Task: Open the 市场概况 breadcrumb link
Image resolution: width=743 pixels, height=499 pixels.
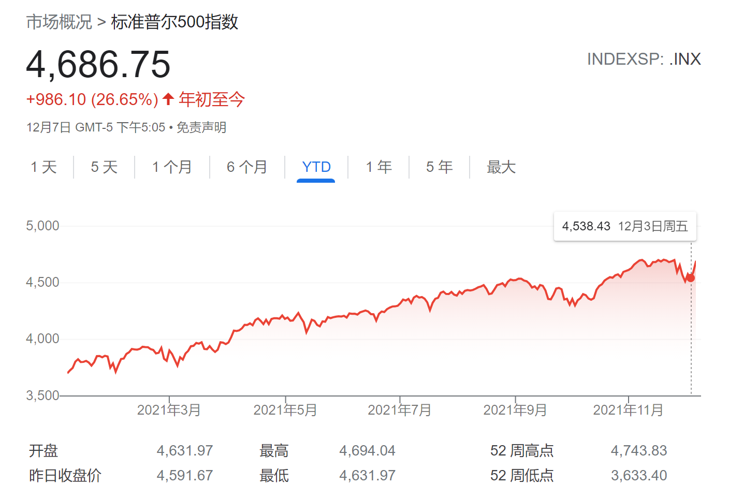Action: [x=59, y=22]
